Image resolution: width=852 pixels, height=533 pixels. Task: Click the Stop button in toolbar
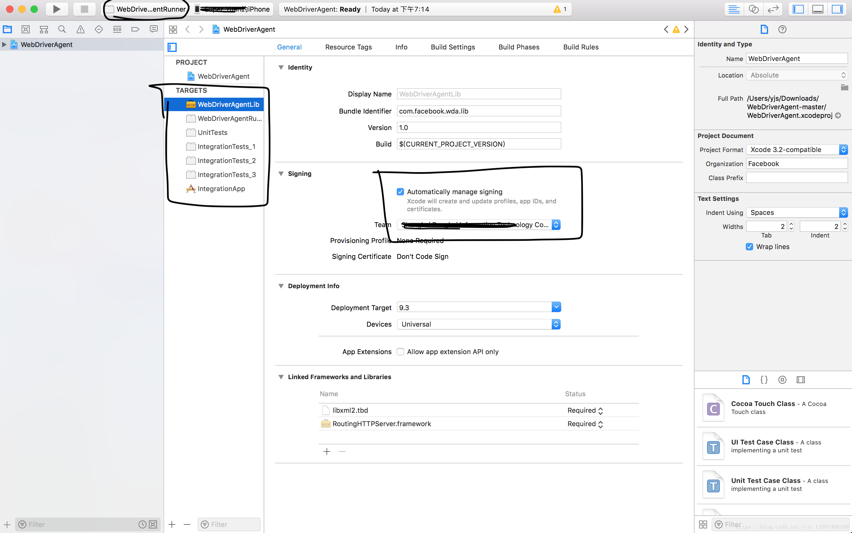tap(84, 9)
